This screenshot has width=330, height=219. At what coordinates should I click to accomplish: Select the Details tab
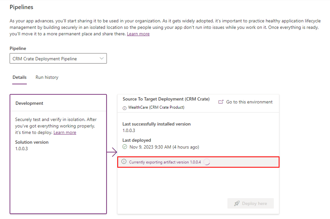pyautogui.click(x=19, y=77)
